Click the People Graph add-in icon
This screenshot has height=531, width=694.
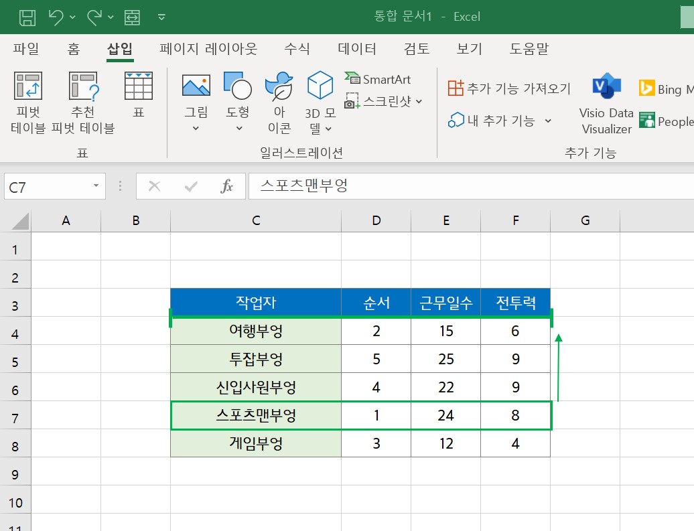[x=646, y=120]
